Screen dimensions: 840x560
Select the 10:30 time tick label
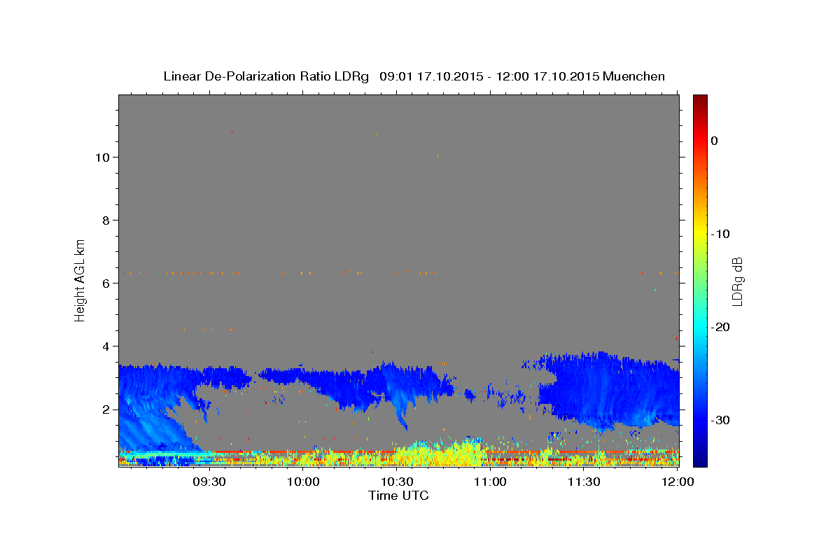tap(396, 482)
